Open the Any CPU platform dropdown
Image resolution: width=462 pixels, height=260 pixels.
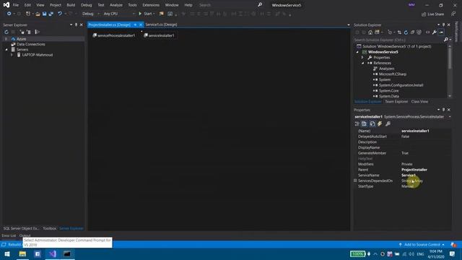point(118,14)
